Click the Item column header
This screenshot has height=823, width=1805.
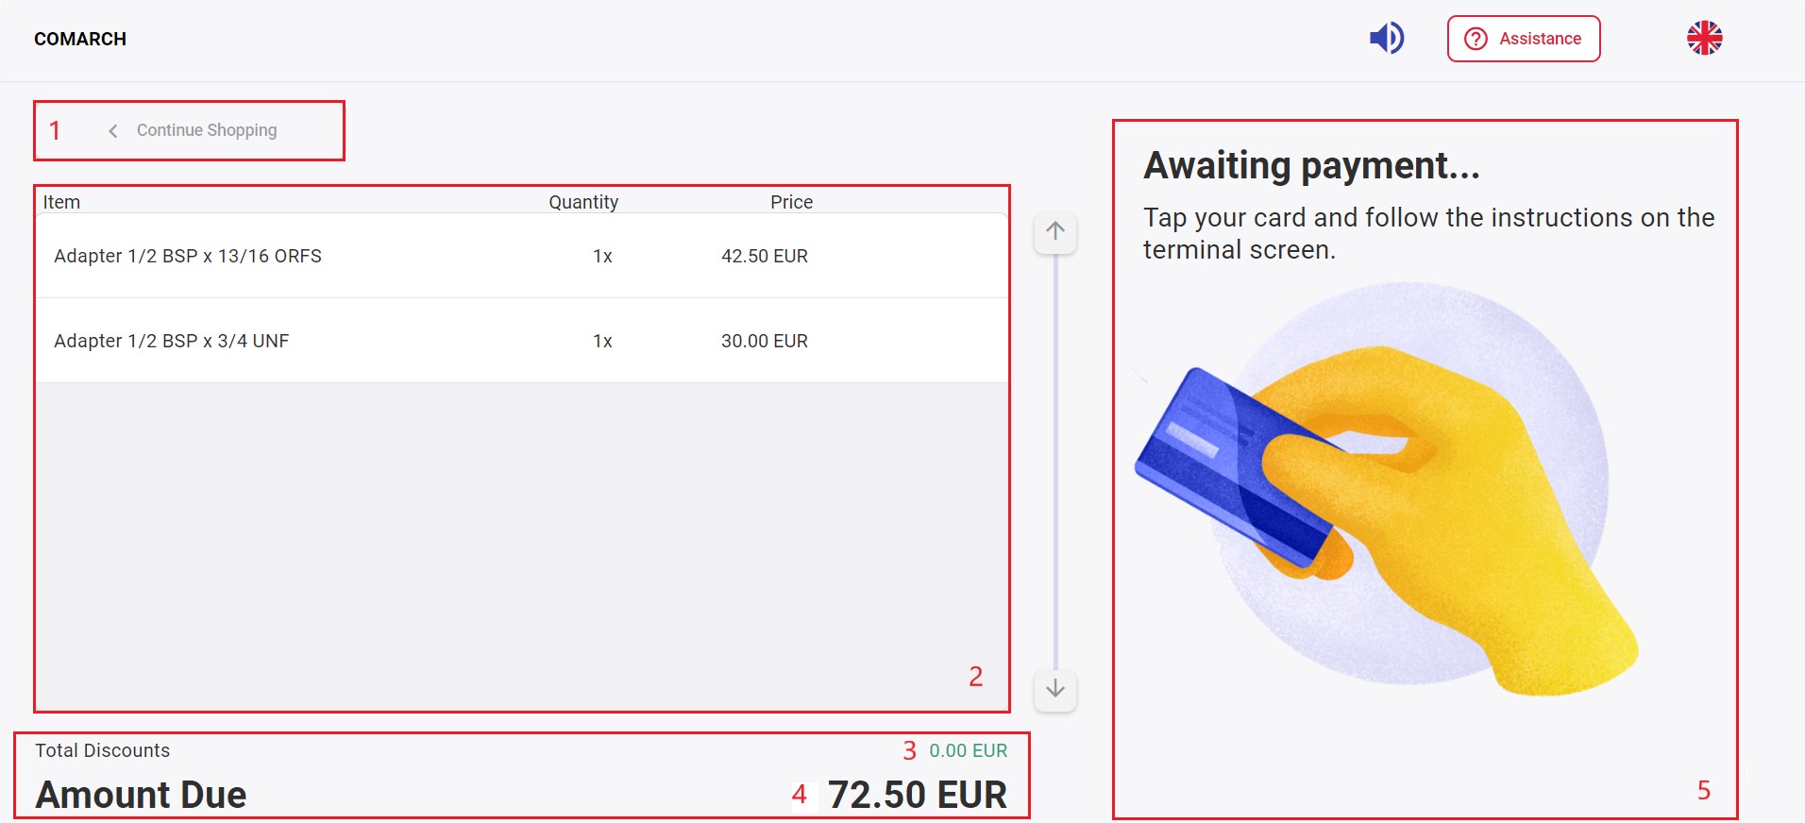pos(61,202)
